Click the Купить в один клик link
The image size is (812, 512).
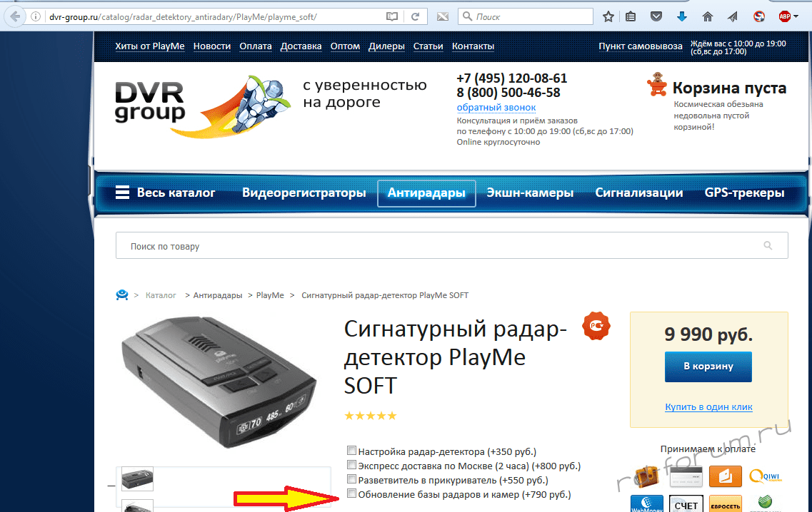click(x=708, y=407)
